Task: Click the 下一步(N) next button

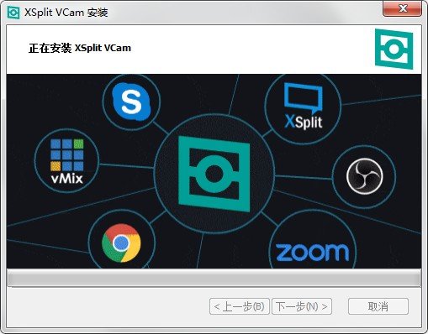Action: pos(302,306)
